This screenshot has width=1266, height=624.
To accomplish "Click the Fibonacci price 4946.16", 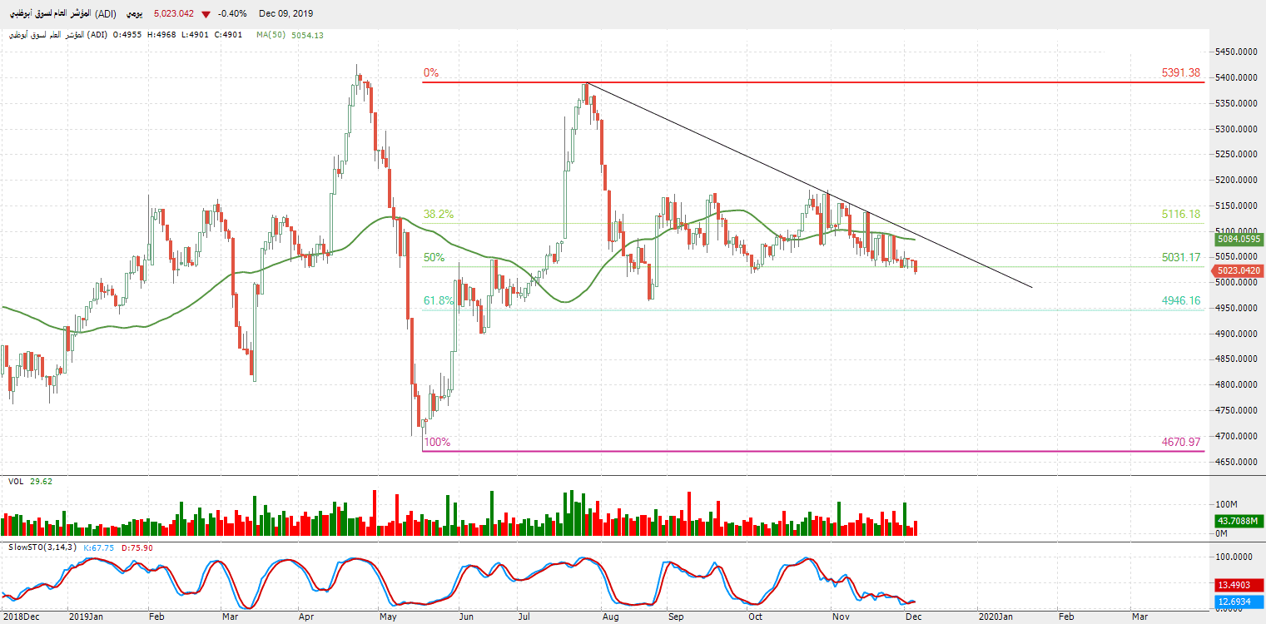I will pyautogui.click(x=1181, y=301).
